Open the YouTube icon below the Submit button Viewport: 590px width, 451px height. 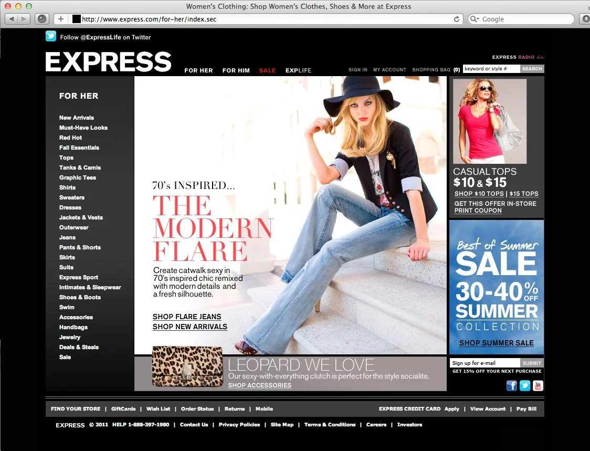pyautogui.click(x=538, y=385)
